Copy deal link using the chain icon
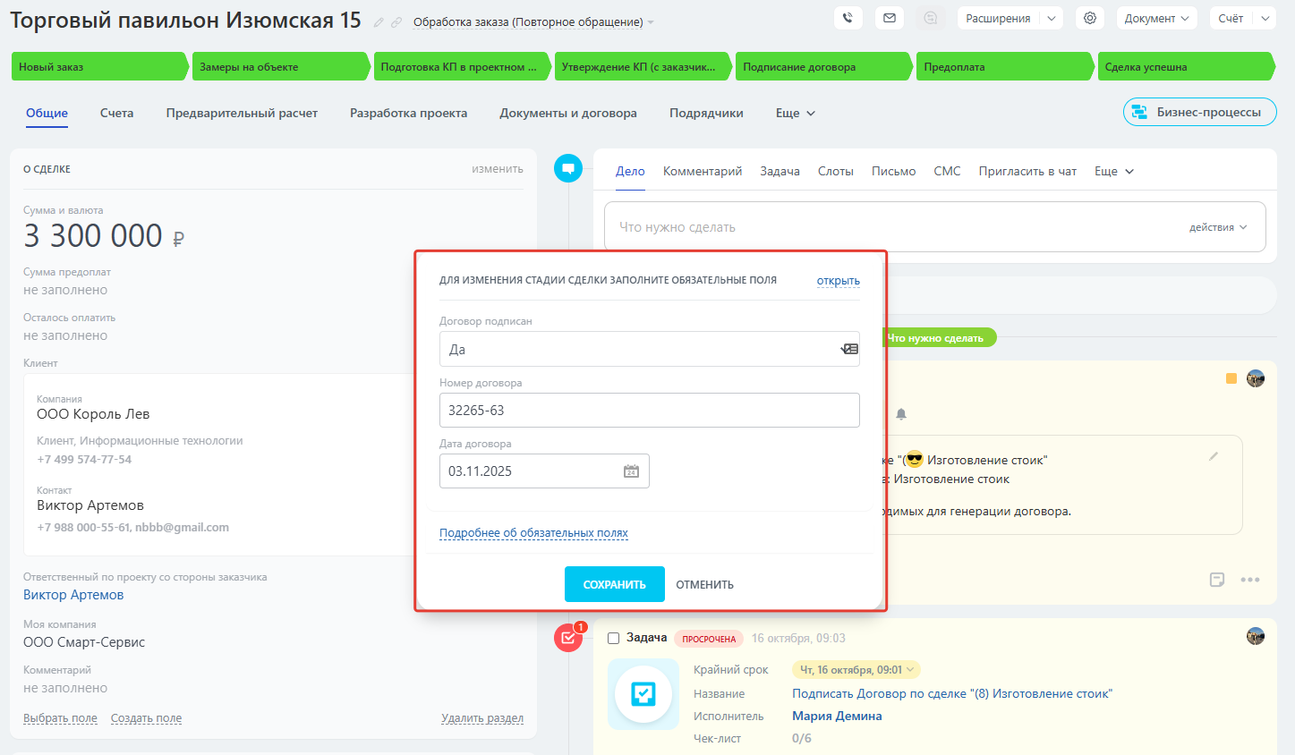 (x=396, y=22)
